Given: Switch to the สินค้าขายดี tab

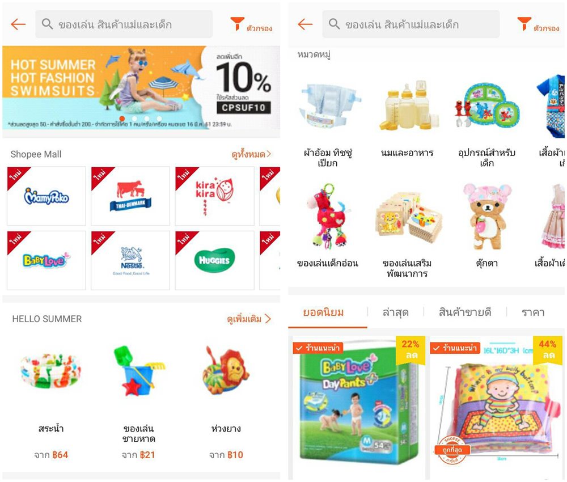Looking at the screenshot, I should tap(465, 312).
